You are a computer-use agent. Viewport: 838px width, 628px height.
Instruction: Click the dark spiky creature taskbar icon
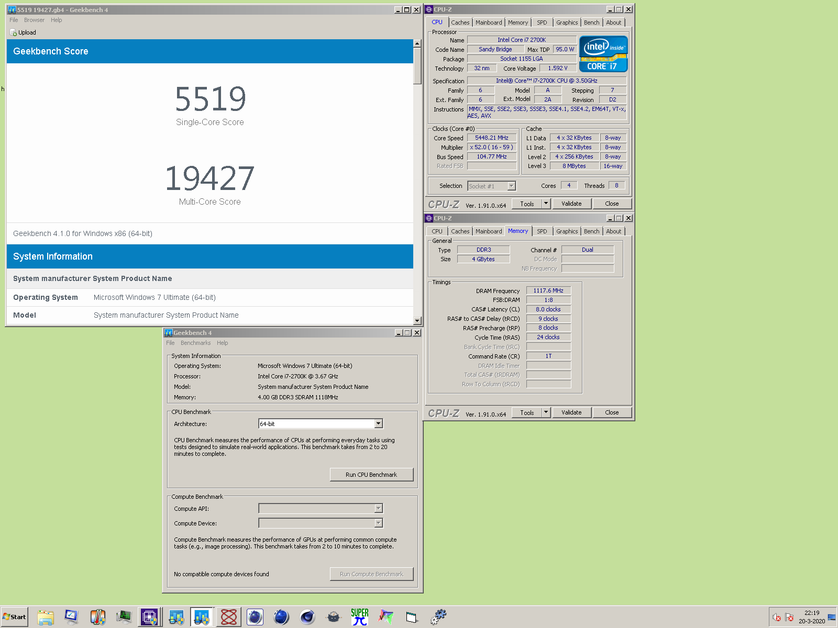point(334,617)
